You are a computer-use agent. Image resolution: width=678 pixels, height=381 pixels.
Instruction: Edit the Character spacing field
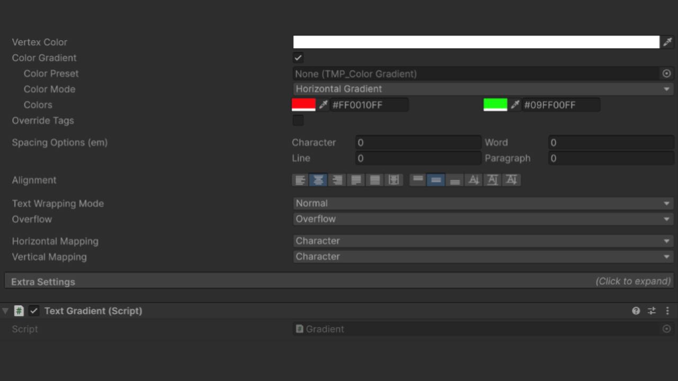click(x=418, y=142)
